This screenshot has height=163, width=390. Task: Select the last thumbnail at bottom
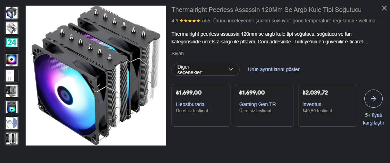tap(12, 139)
